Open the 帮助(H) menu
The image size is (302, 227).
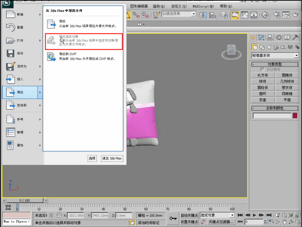tap(226, 6)
